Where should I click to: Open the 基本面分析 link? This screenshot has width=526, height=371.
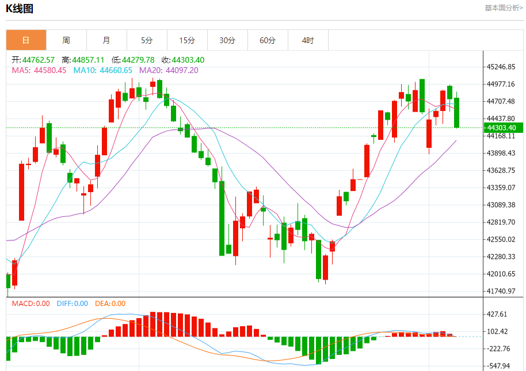pos(504,8)
